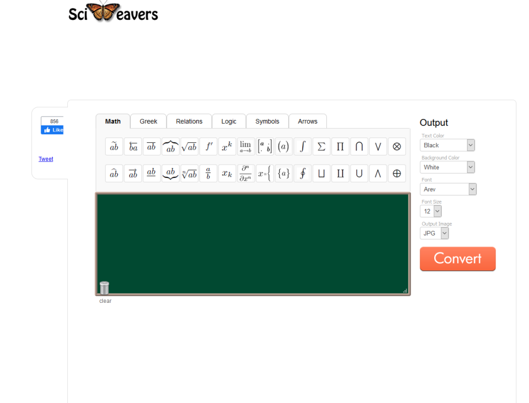The image size is (529, 403).
Task: Insert the integral symbol
Action: 302,147
